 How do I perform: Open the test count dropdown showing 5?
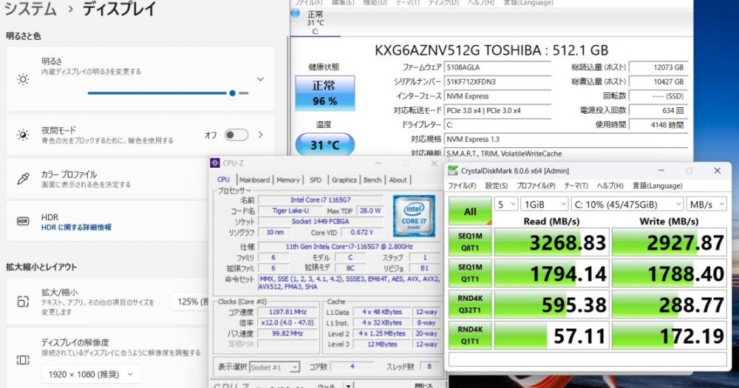point(505,203)
